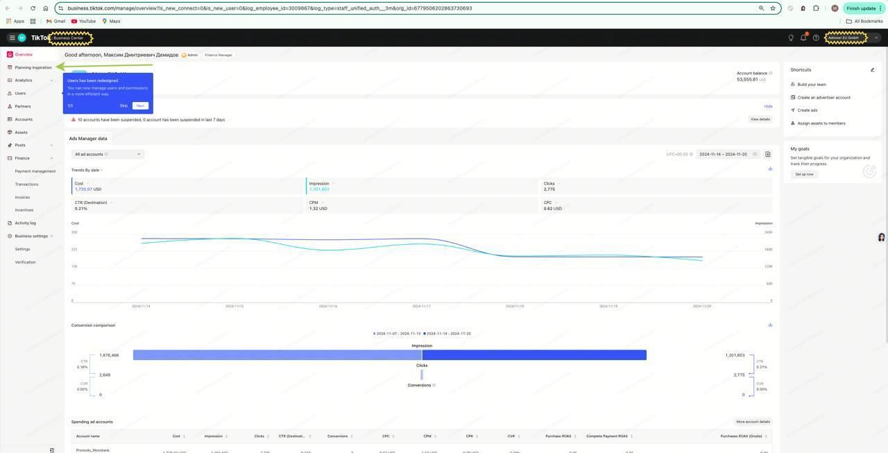
Task: Expand the Analytics sidebar section
Action: coord(51,80)
